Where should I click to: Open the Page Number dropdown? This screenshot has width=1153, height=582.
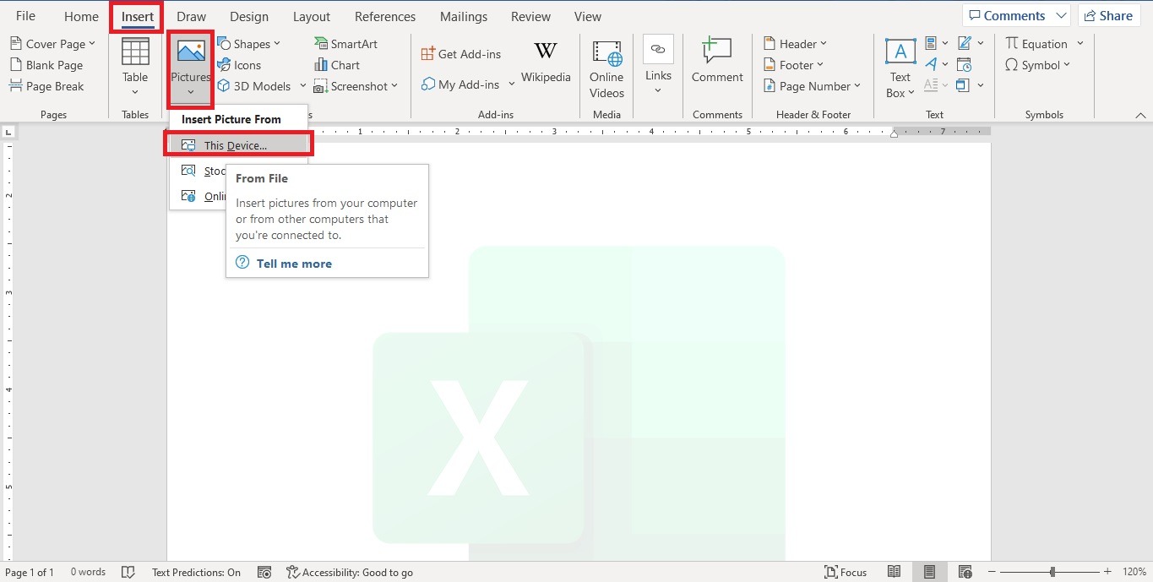(x=812, y=86)
